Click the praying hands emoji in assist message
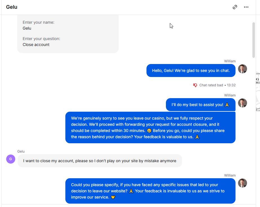Image resolution: width=260 pixels, height=207 pixels. [x=227, y=105]
